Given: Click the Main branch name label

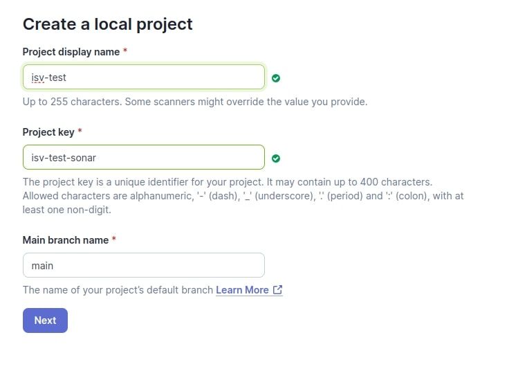Looking at the screenshot, I should point(66,240).
